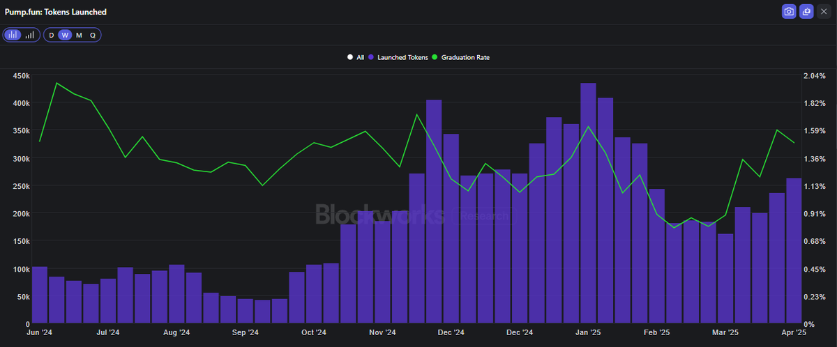Click the download data icon
This screenshot has width=837, height=347.
806,12
